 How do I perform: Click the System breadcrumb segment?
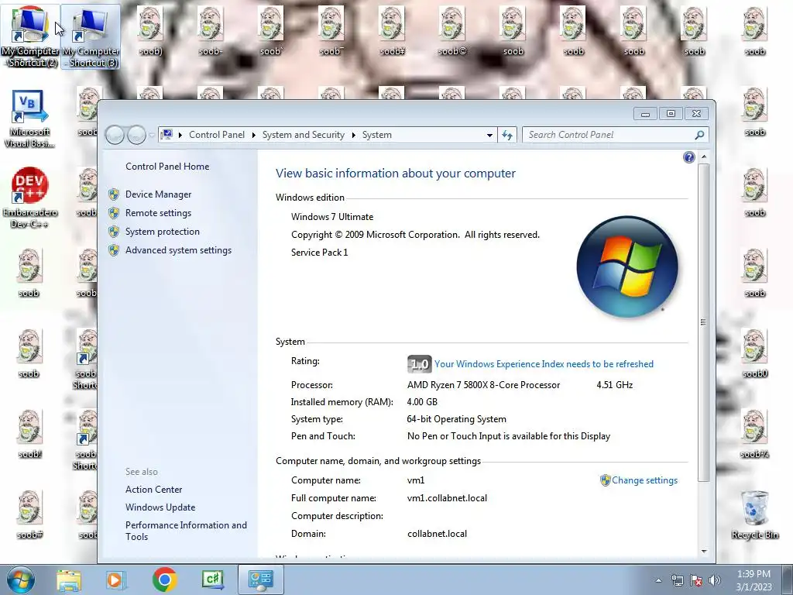[377, 135]
